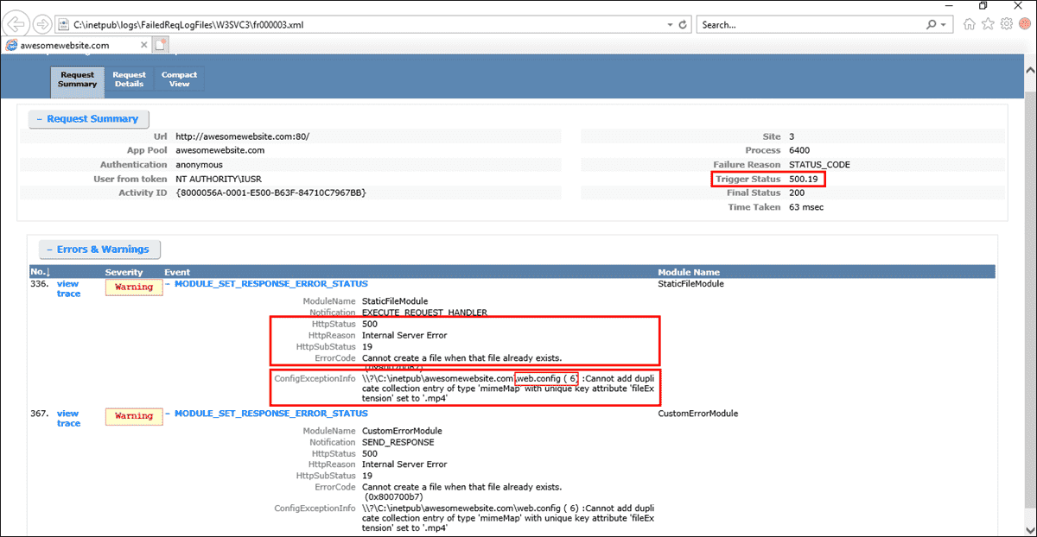Screen dimensions: 1037x537
Task: Click the Activity ID GUID value
Action: [271, 192]
